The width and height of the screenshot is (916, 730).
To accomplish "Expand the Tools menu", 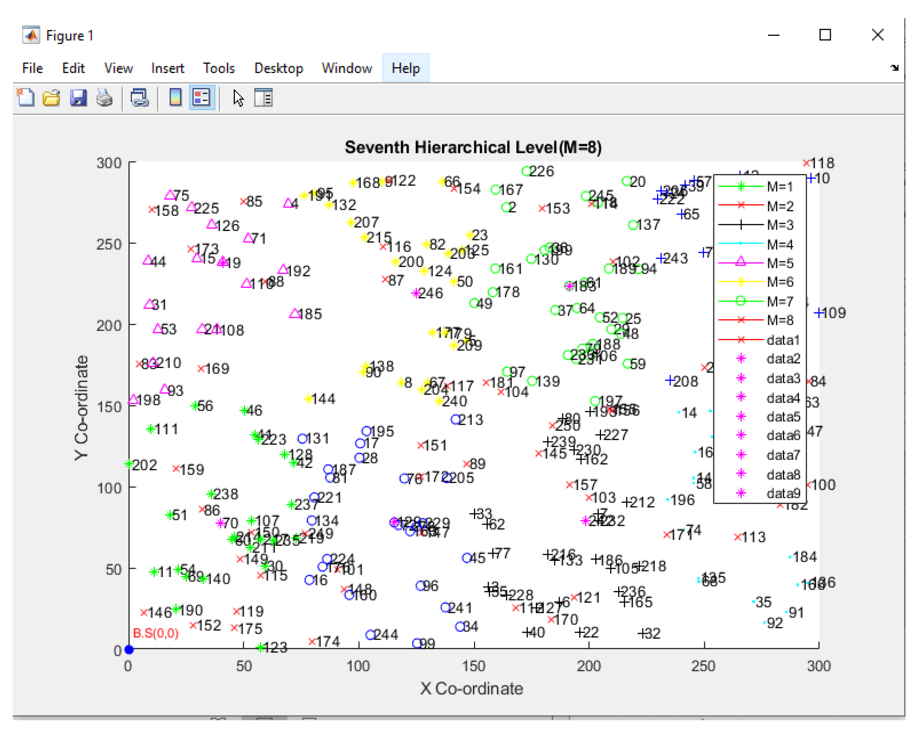I will [x=219, y=69].
